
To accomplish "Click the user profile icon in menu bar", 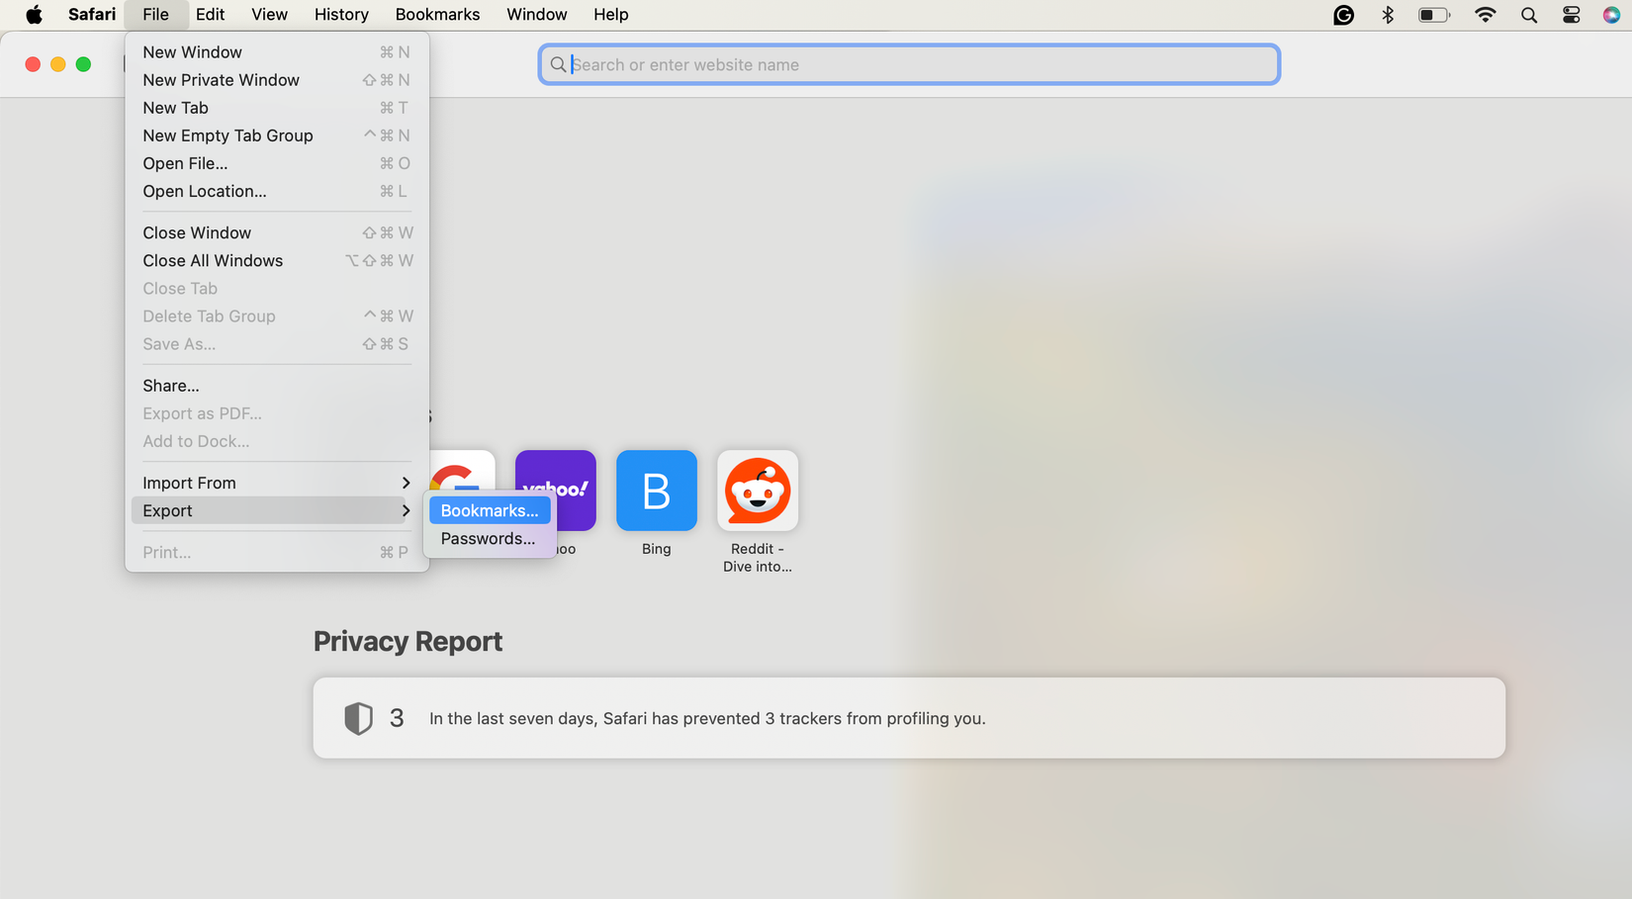I will click(1612, 15).
